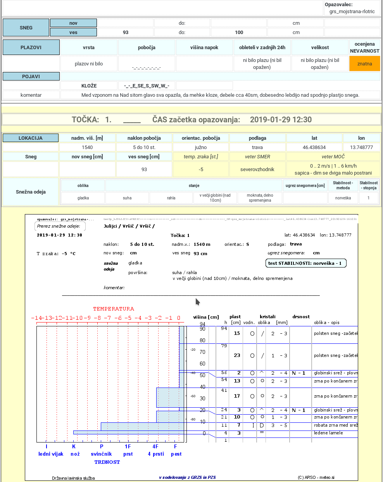Viewport: 383px width, 482px height.
Task: Select the 'gladka' shape value in the Snežna odeja table
Action: coord(83,198)
